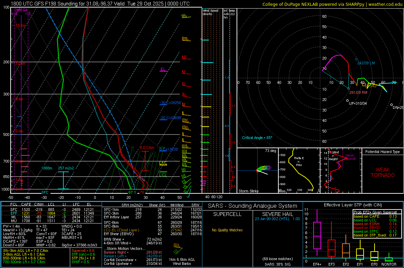Click the yellow LFC level label
404x268 pixels.
(x=163, y=163)
